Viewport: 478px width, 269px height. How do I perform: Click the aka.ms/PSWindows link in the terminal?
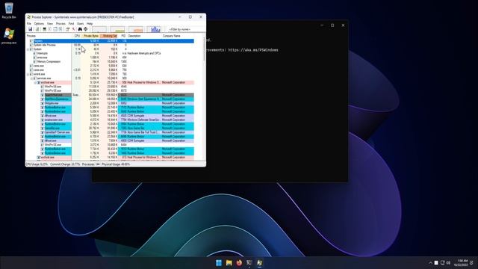[x=253, y=50]
